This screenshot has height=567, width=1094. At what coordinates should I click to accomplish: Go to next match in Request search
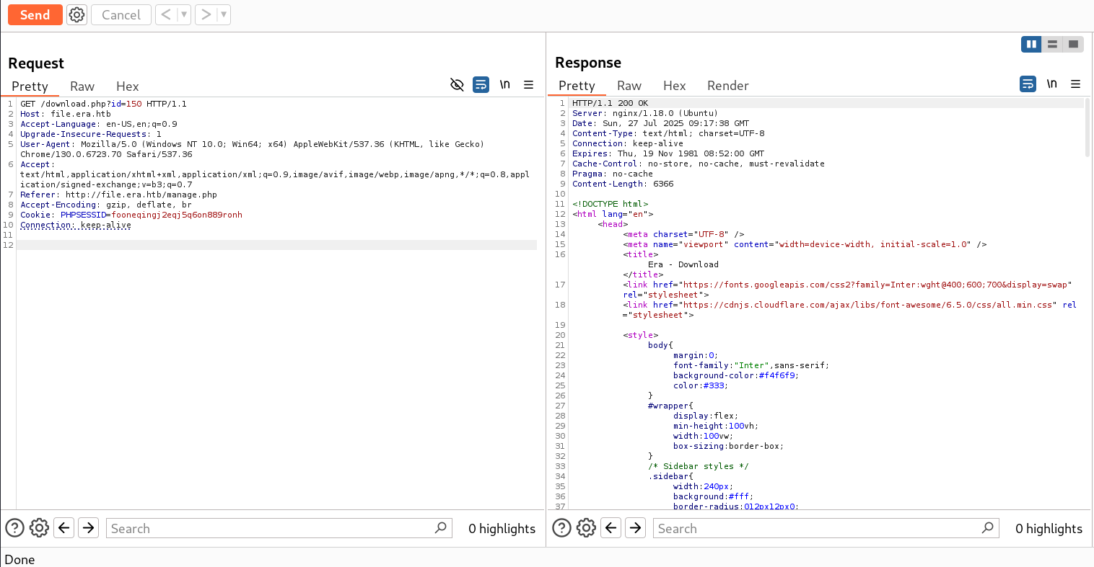point(88,528)
